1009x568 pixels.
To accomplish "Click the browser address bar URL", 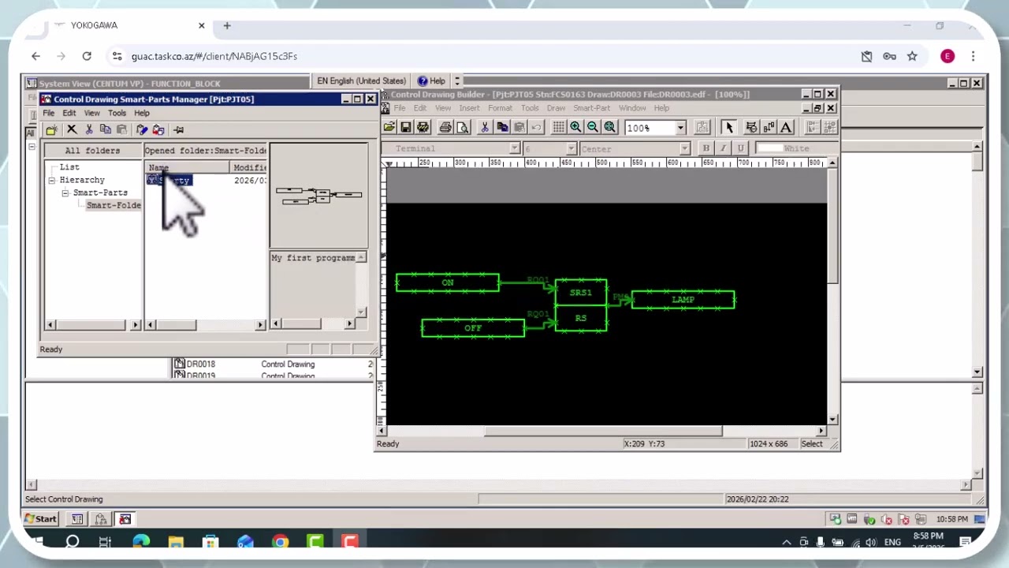I will 214,56.
